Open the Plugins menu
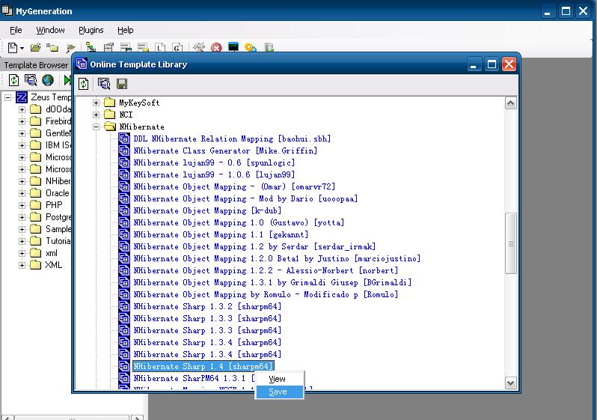This screenshot has width=597, height=420. pos(91,30)
